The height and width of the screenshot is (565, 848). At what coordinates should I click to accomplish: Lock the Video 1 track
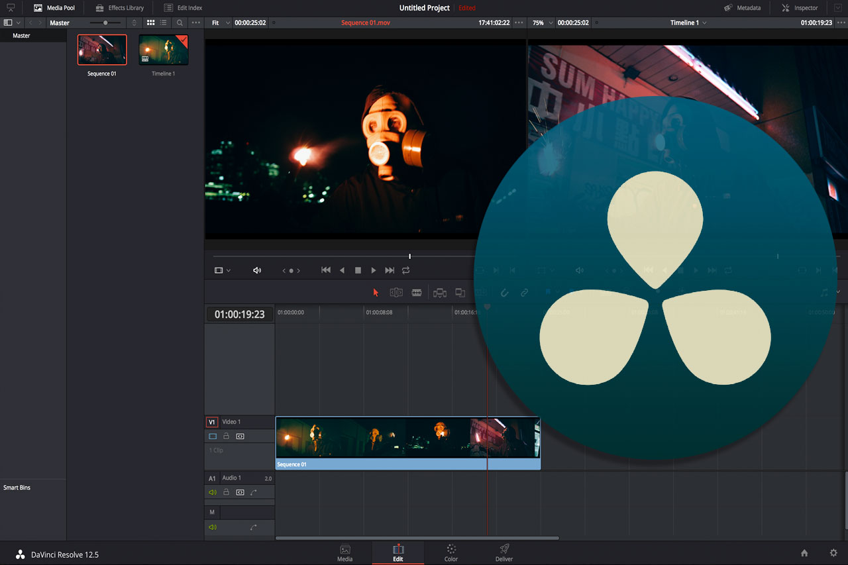click(x=226, y=437)
